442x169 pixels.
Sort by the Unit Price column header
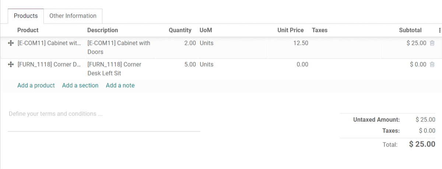(x=291, y=30)
